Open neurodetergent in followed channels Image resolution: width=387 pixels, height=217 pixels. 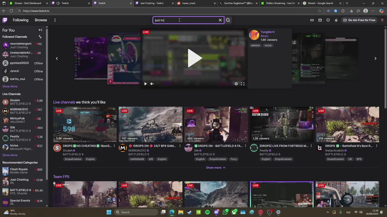coord(23,46)
